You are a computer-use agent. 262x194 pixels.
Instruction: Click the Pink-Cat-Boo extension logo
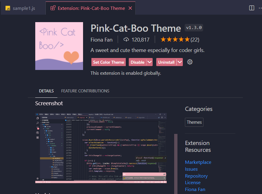(x=59, y=46)
